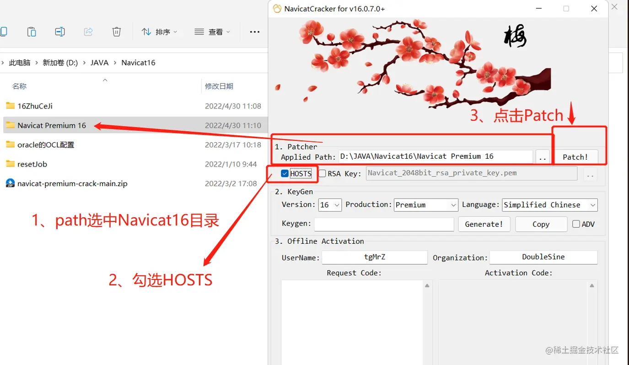Maximize the NavicatCracker window
The height and width of the screenshot is (365, 629).
click(566, 9)
